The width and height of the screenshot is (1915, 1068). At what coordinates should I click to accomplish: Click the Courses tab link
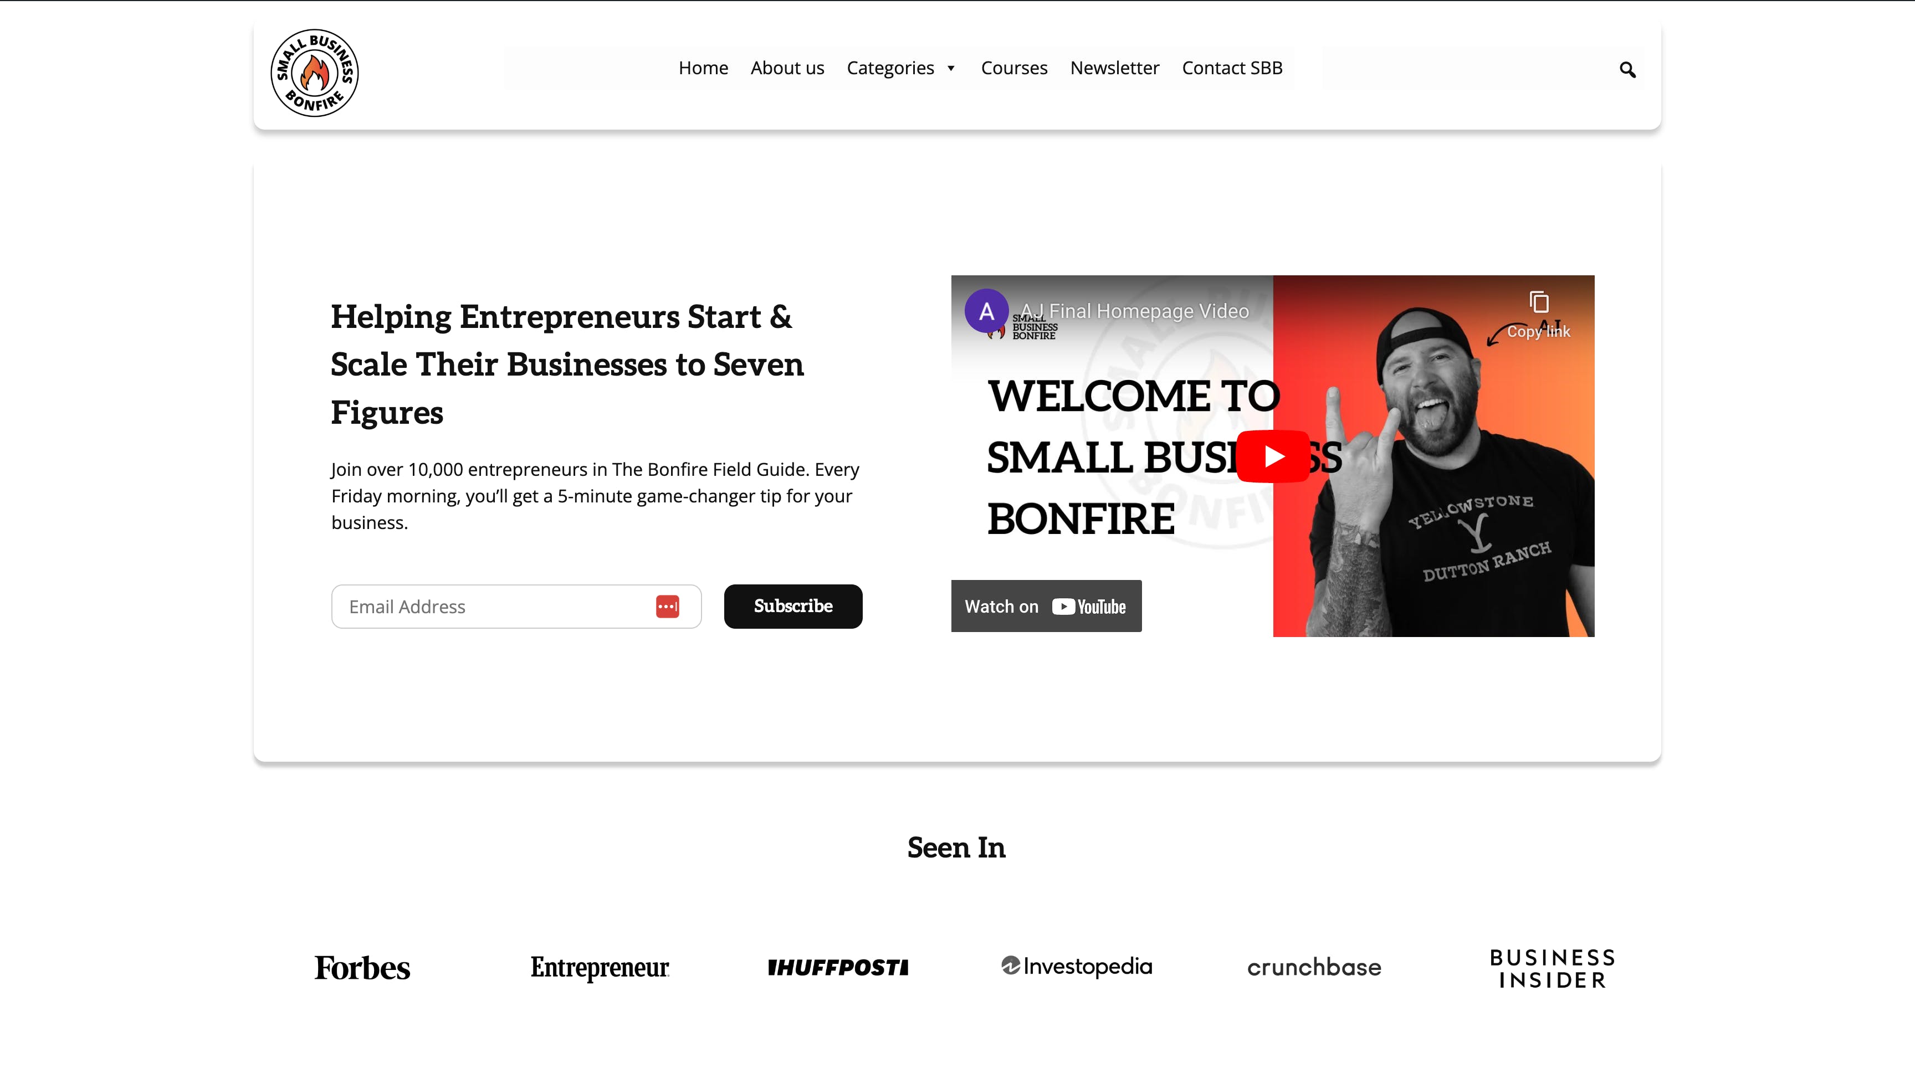click(x=1014, y=67)
